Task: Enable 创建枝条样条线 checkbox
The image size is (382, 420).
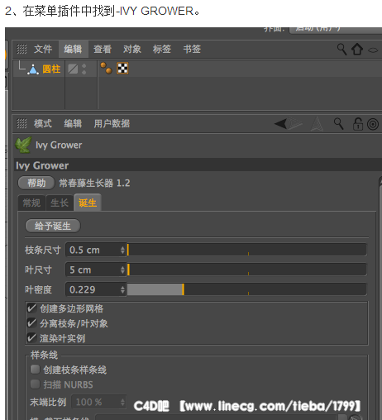Action: [35, 370]
